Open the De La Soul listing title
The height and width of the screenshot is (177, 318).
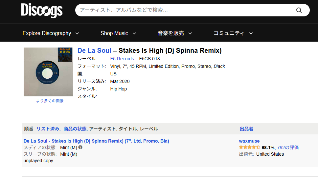[96, 141]
